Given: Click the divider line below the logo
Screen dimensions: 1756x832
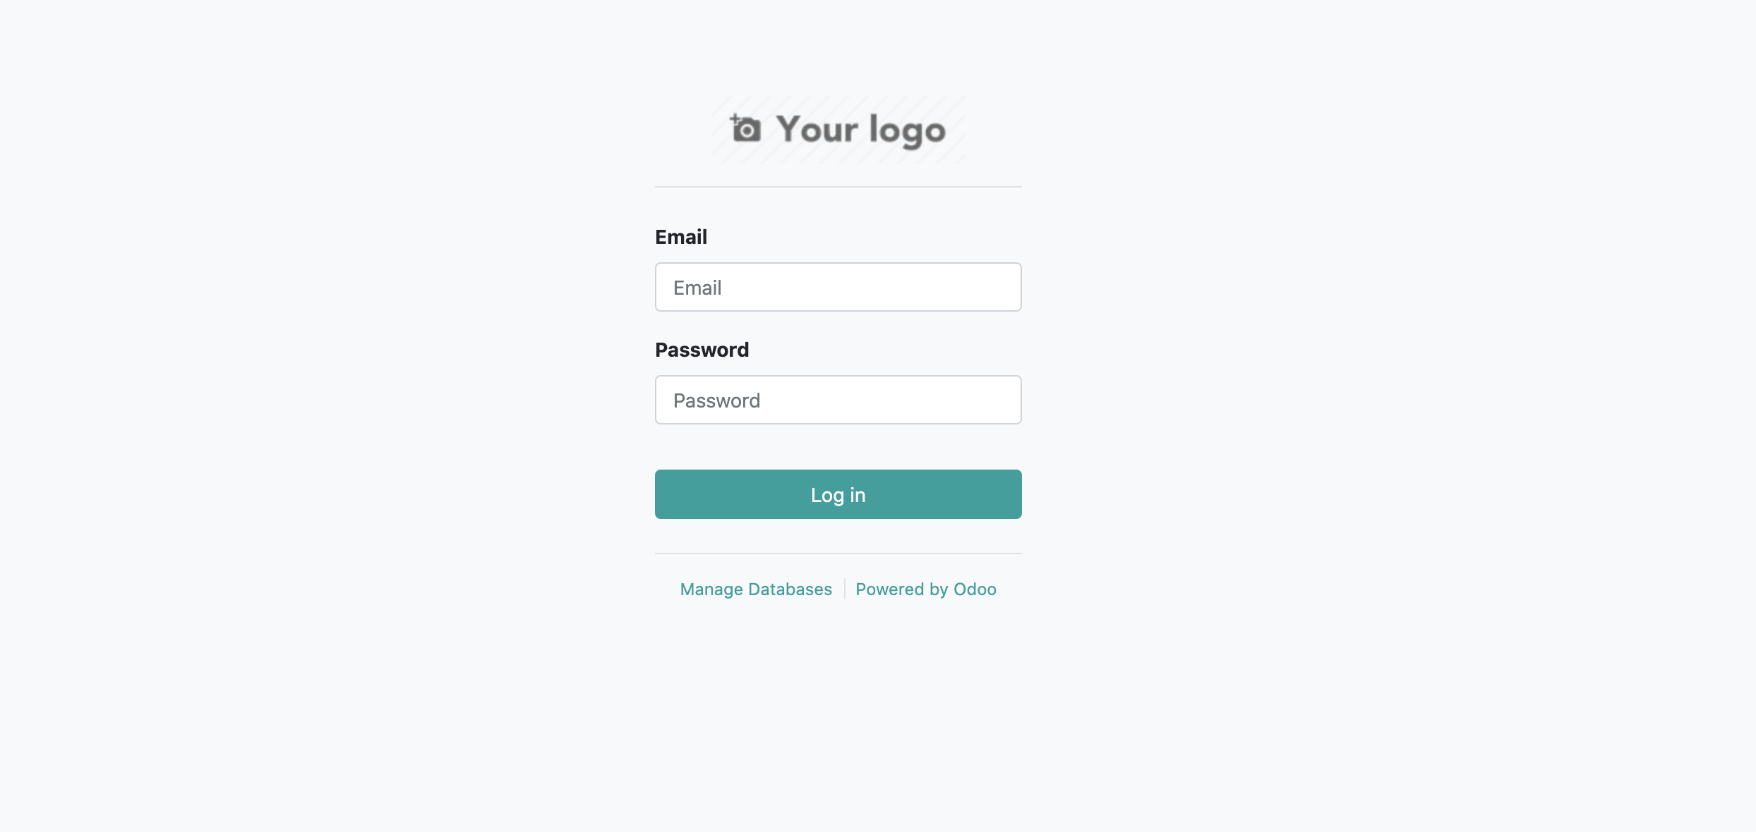Looking at the screenshot, I should [838, 187].
